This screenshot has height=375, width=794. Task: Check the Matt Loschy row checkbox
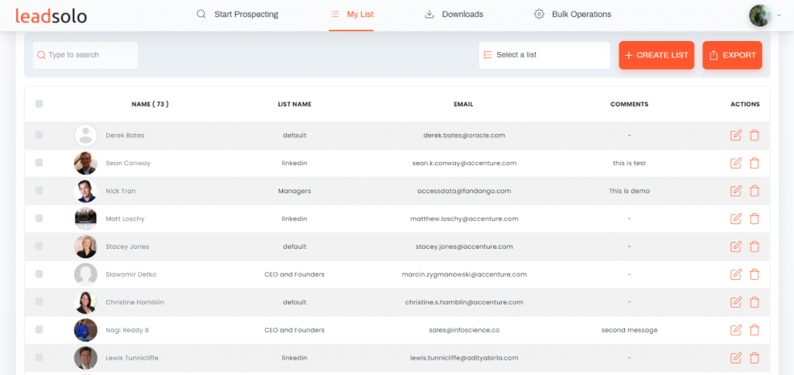[39, 218]
